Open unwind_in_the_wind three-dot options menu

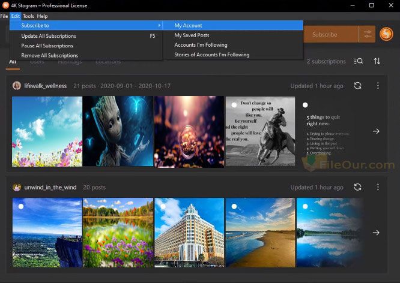tap(378, 187)
